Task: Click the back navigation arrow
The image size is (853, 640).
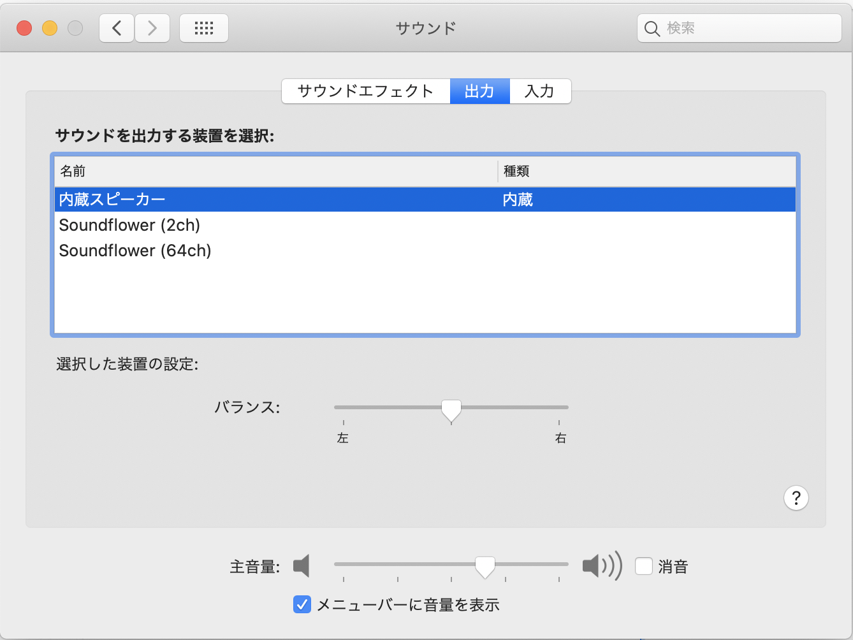Action: pos(116,28)
